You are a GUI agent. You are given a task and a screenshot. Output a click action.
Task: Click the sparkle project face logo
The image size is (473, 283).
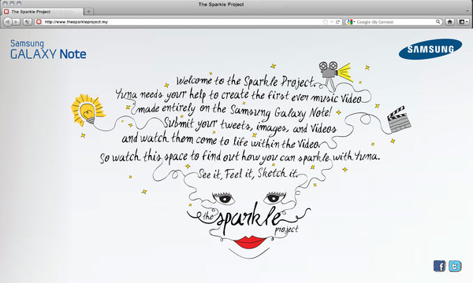point(248,224)
